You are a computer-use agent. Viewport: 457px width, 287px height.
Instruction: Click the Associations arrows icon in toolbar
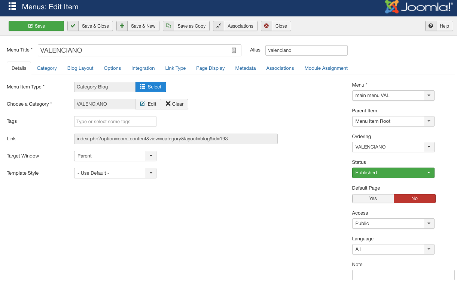[219, 26]
